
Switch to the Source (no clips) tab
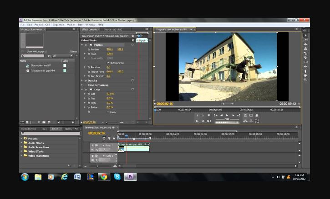coord(113,30)
